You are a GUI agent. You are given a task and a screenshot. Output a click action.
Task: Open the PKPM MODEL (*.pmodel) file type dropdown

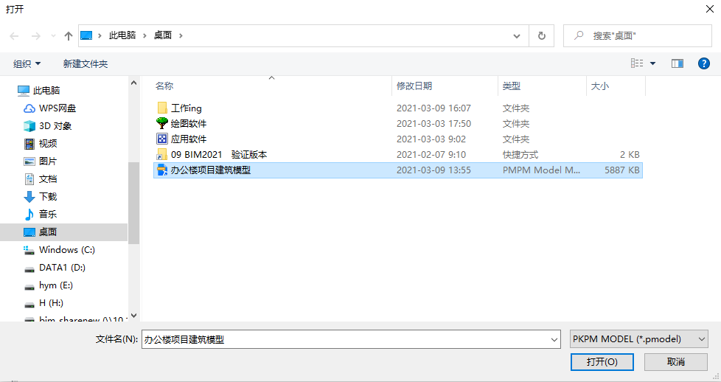coord(638,339)
